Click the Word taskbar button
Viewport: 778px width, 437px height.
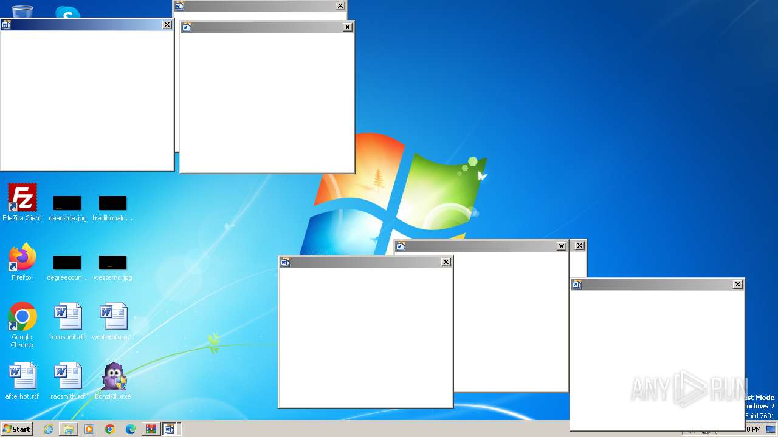pyautogui.click(x=171, y=429)
